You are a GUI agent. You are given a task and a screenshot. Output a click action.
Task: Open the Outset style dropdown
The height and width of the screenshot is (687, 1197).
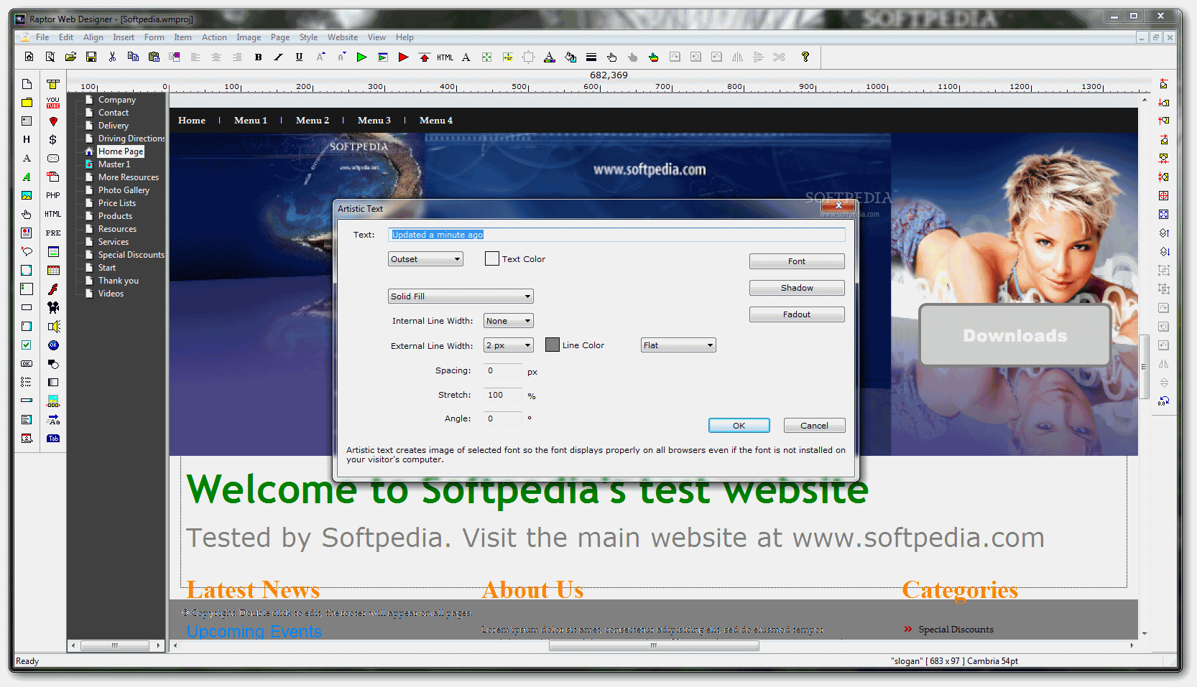click(425, 259)
